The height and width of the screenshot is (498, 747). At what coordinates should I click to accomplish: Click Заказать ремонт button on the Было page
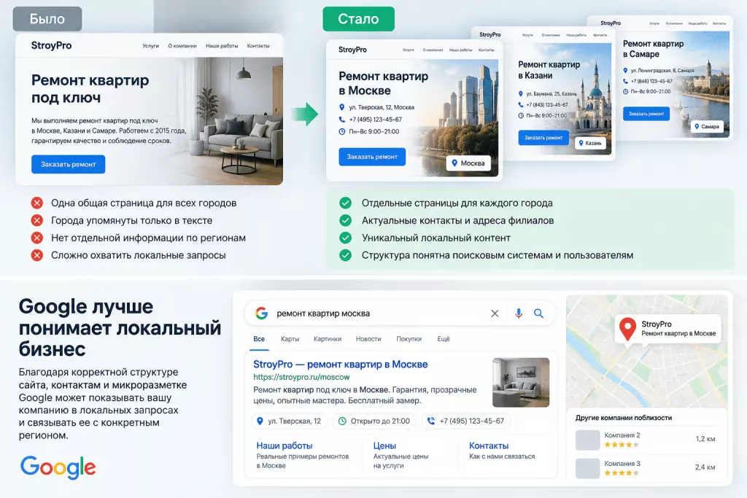(68, 164)
